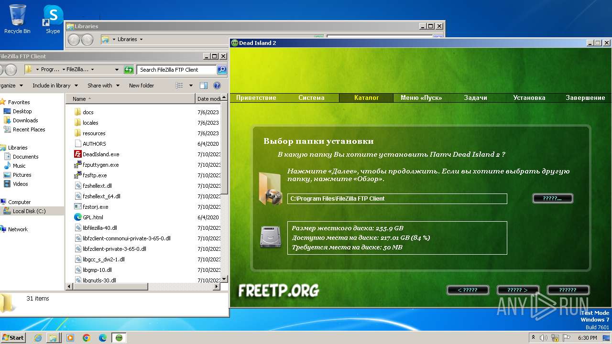Switch to the Каталог installer tab
The image size is (612, 344).
point(366,98)
